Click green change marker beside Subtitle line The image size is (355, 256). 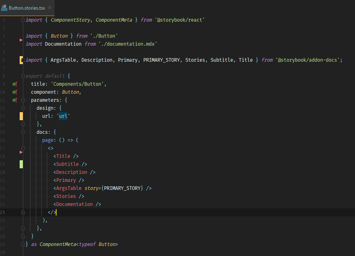[21, 164]
